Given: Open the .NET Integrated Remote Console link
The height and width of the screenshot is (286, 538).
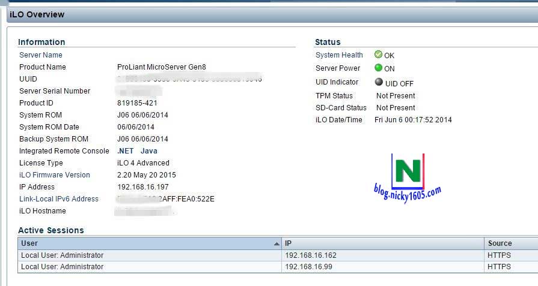Looking at the screenshot, I should pos(125,151).
